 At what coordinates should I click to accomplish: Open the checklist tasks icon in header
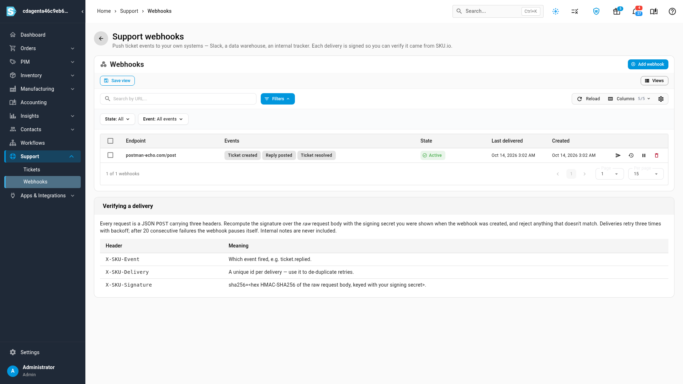[575, 11]
